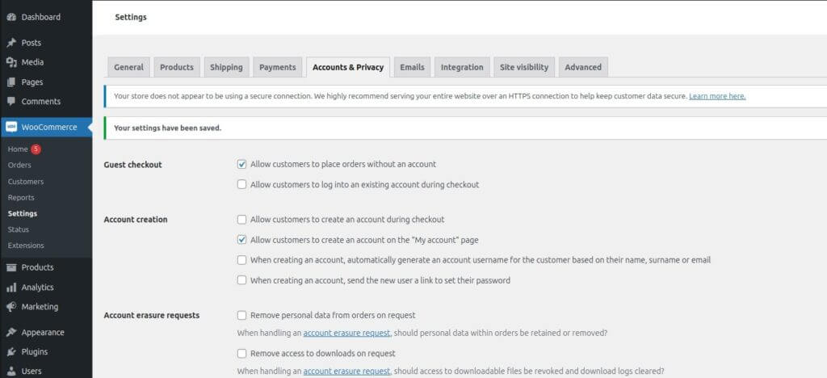The image size is (827, 378).
Task: Open WooCommerce Home submenu
Action: tap(18, 149)
